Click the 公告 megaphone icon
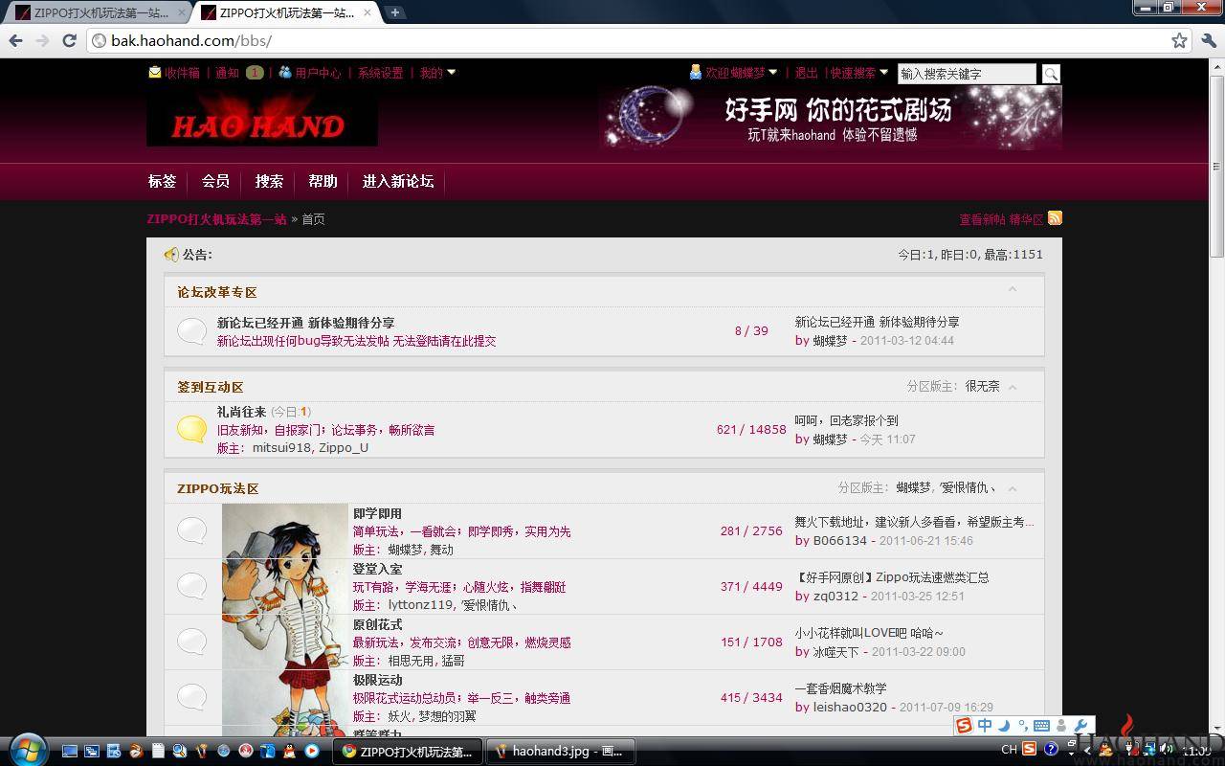The image size is (1225, 766). pos(171,255)
